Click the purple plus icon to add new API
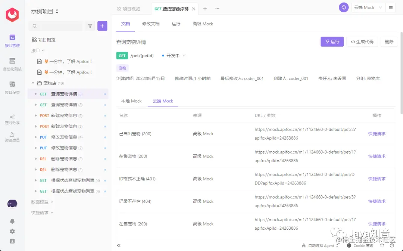This screenshot has width=403, height=251. point(102,26)
